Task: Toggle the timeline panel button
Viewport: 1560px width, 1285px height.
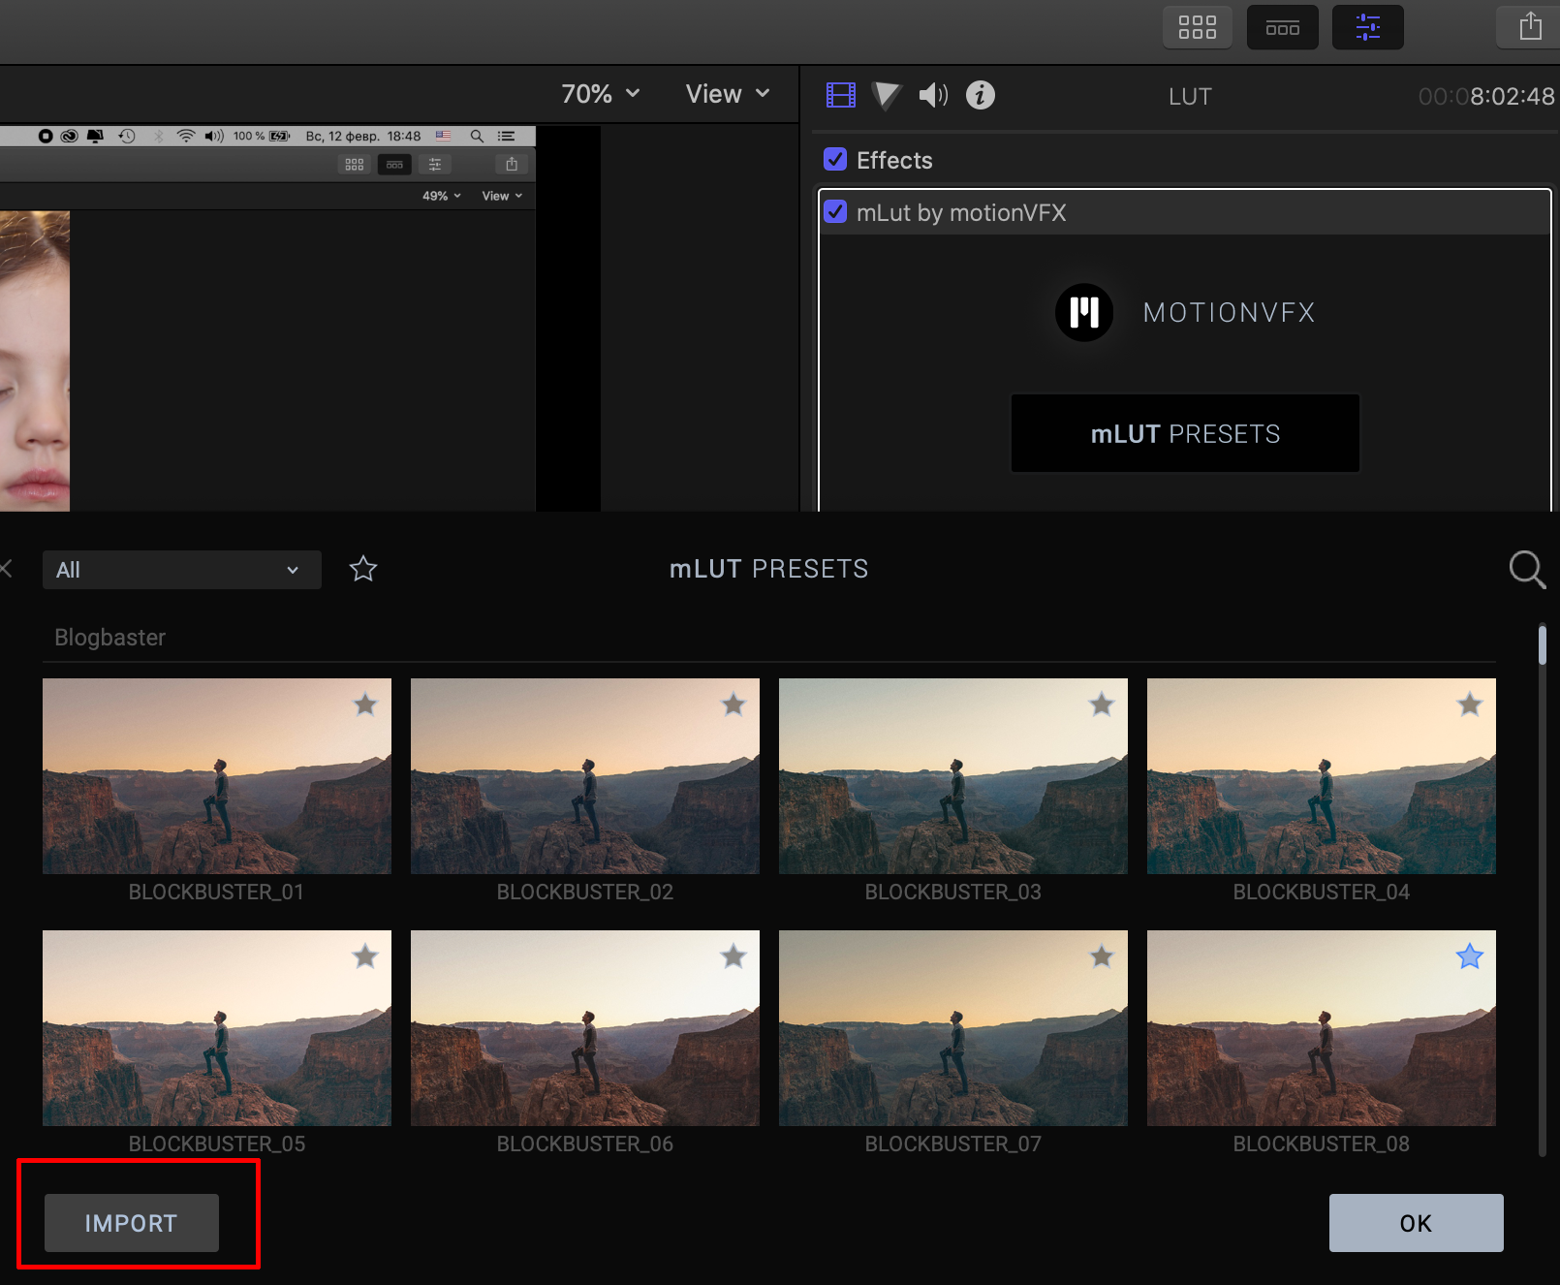Action: [1282, 27]
